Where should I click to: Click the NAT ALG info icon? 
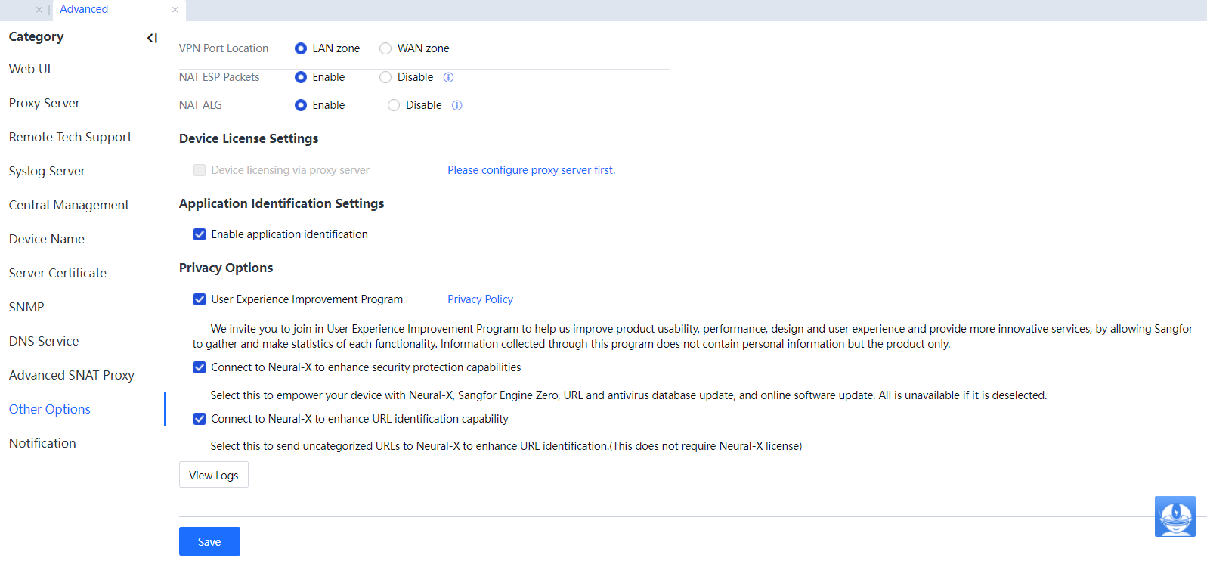click(x=456, y=105)
